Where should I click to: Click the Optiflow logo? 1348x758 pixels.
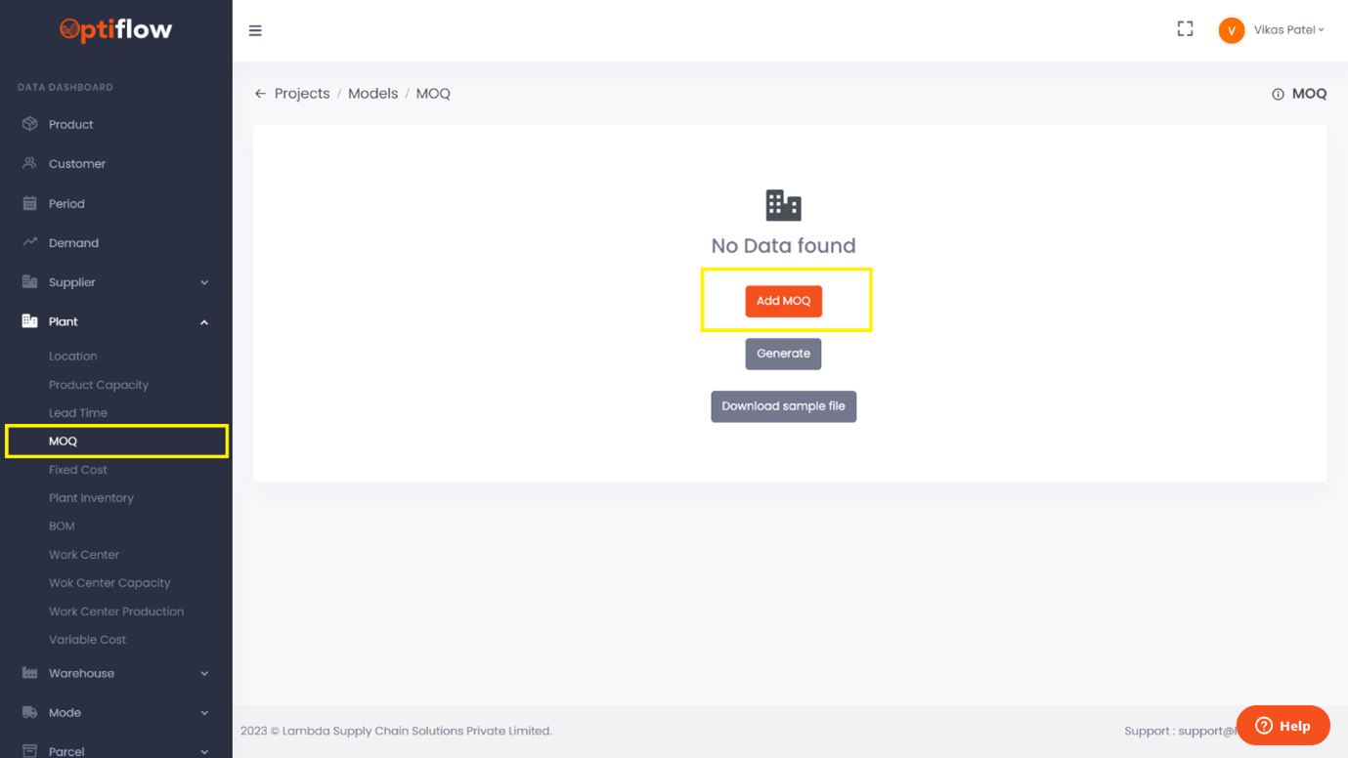click(115, 30)
